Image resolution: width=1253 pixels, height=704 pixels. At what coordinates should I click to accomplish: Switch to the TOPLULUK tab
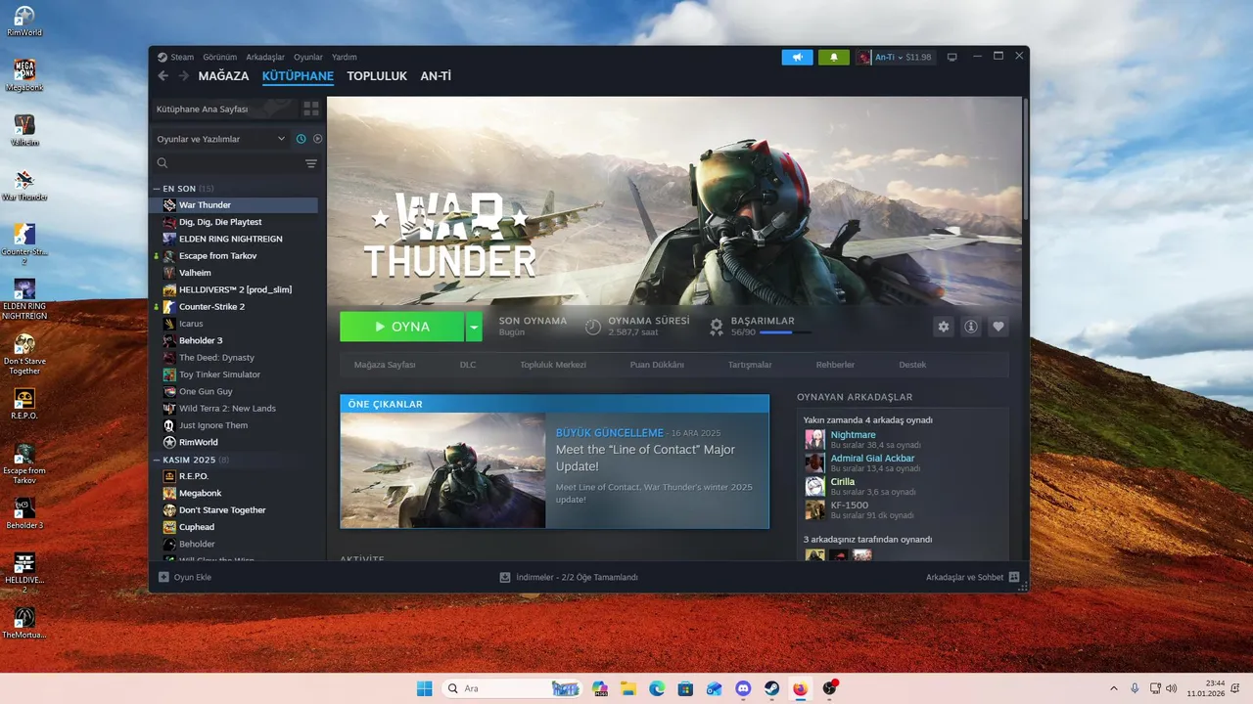[377, 76]
